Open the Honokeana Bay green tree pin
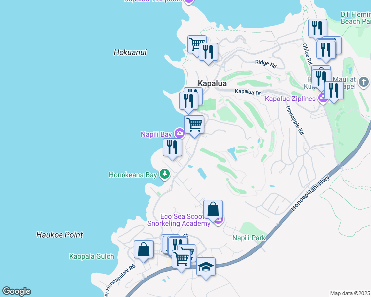The image size is (371, 297). [165, 174]
